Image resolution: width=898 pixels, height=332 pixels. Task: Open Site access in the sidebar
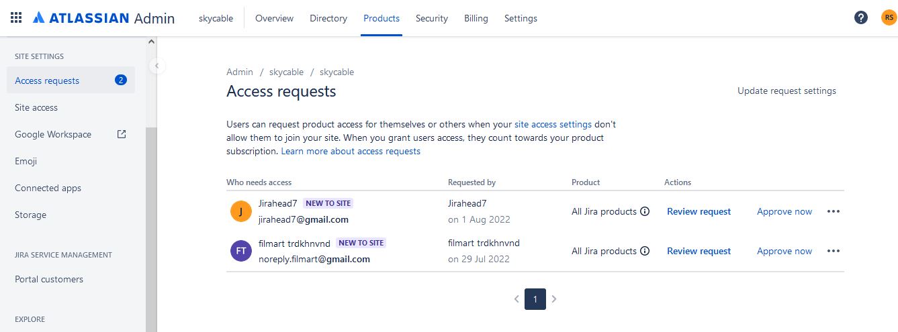click(36, 107)
